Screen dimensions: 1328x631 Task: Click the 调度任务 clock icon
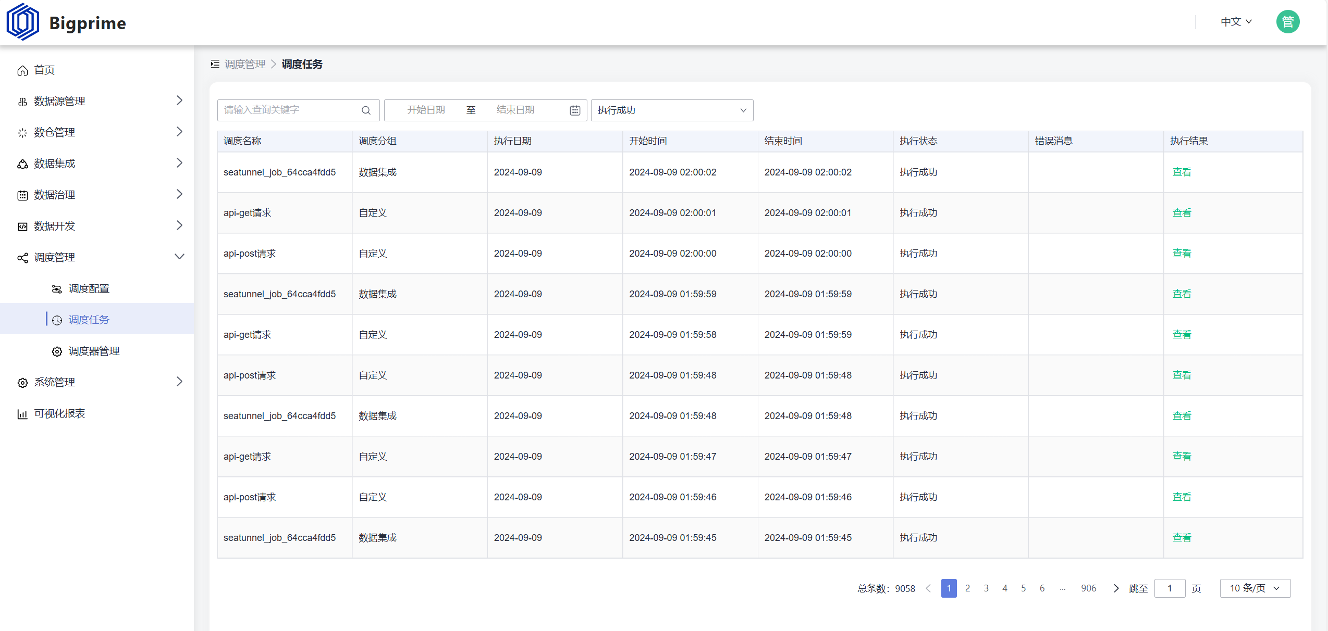coord(57,320)
